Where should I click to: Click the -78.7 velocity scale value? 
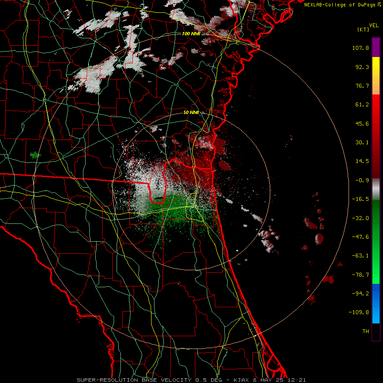pyautogui.click(x=360, y=275)
